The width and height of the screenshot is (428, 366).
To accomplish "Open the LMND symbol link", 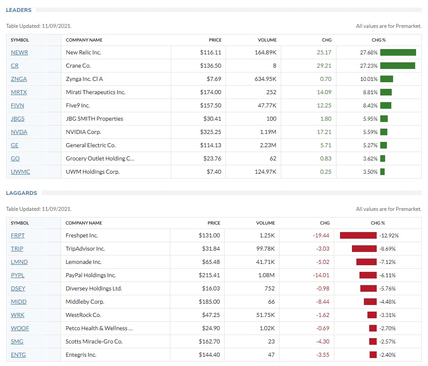I will click(x=19, y=262).
